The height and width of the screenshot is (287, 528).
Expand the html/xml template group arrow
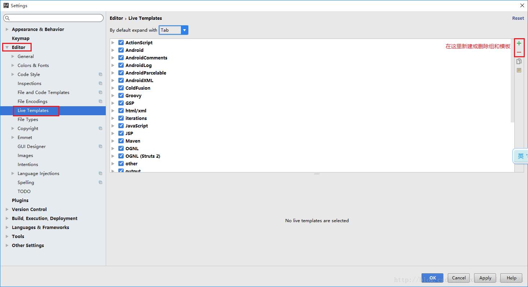[113, 111]
